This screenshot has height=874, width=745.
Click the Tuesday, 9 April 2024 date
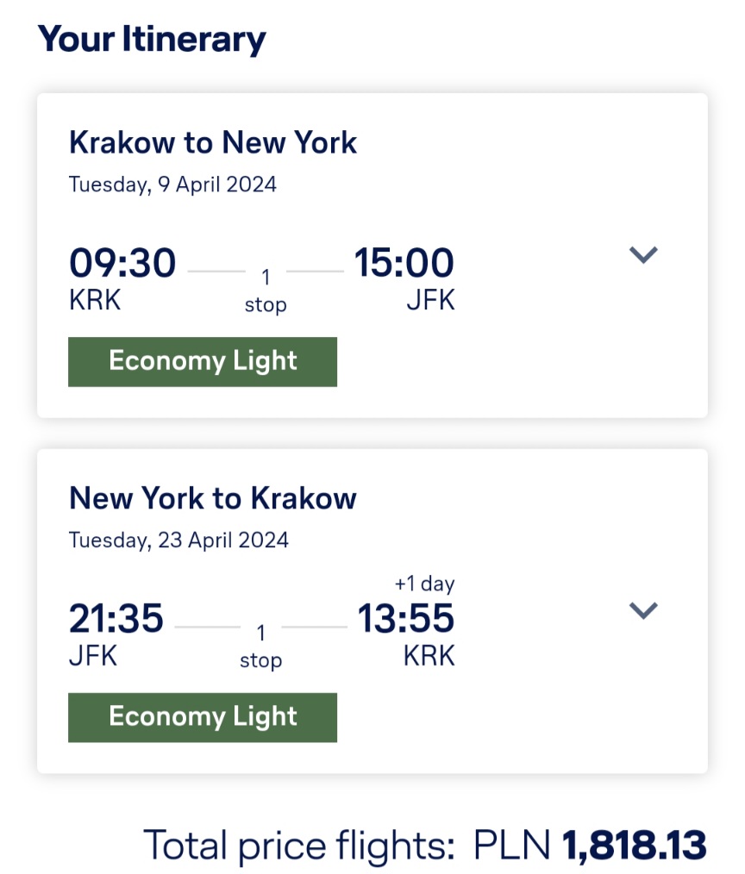tap(172, 184)
